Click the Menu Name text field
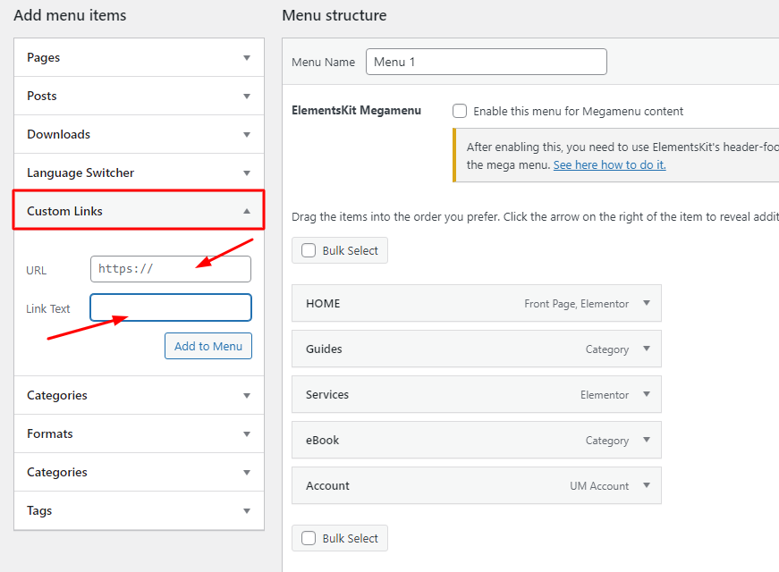Image resolution: width=779 pixels, height=572 pixels. pos(486,63)
